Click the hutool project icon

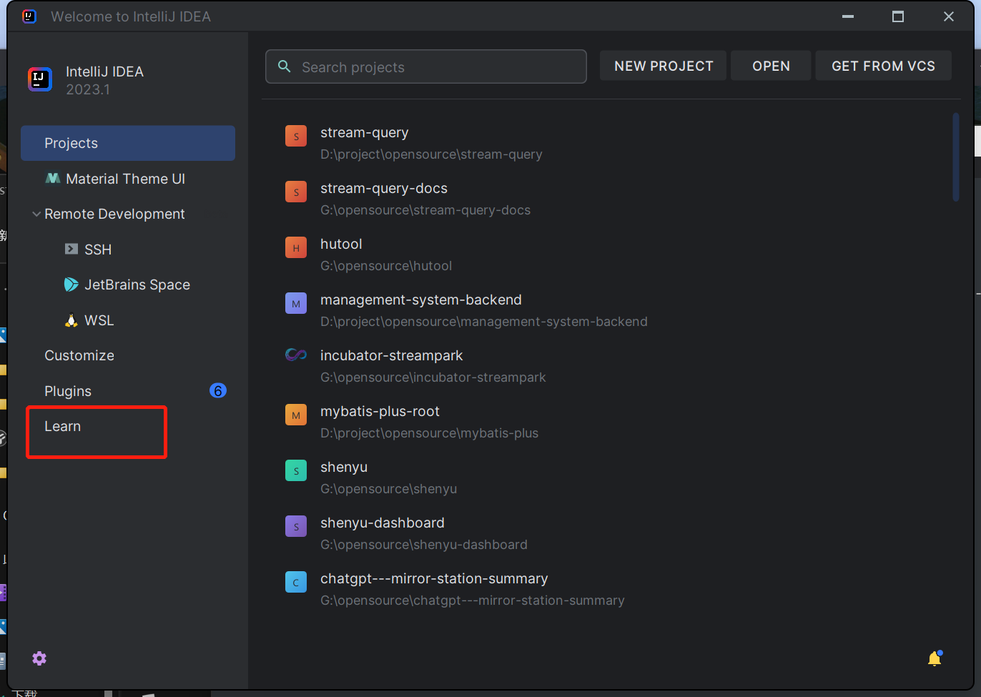point(295,247)
